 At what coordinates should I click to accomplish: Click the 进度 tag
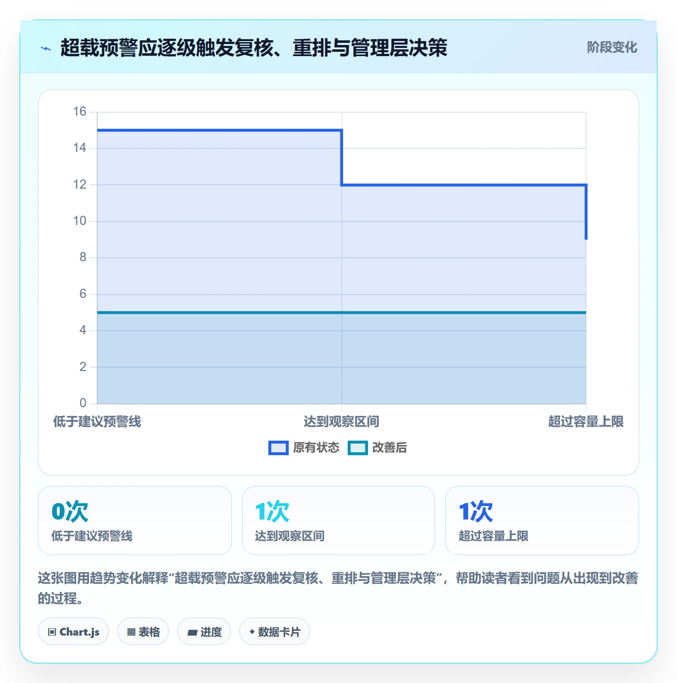204,631
